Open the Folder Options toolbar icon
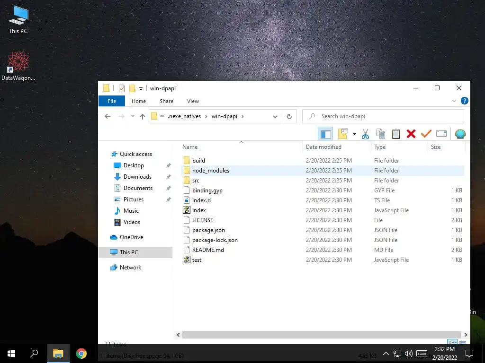Viewport: 485px width, 363px height. click(343, 134)
